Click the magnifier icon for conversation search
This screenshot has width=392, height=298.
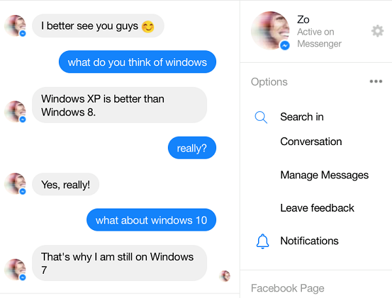(261, 117)
